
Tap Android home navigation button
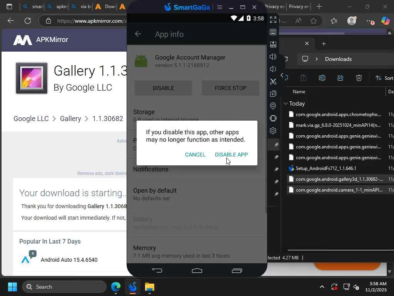tap(197, 271)
